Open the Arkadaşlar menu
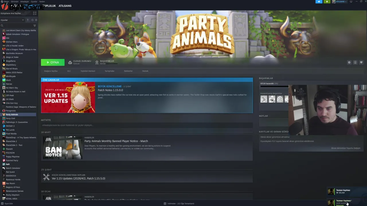 [x=25, y=1]
